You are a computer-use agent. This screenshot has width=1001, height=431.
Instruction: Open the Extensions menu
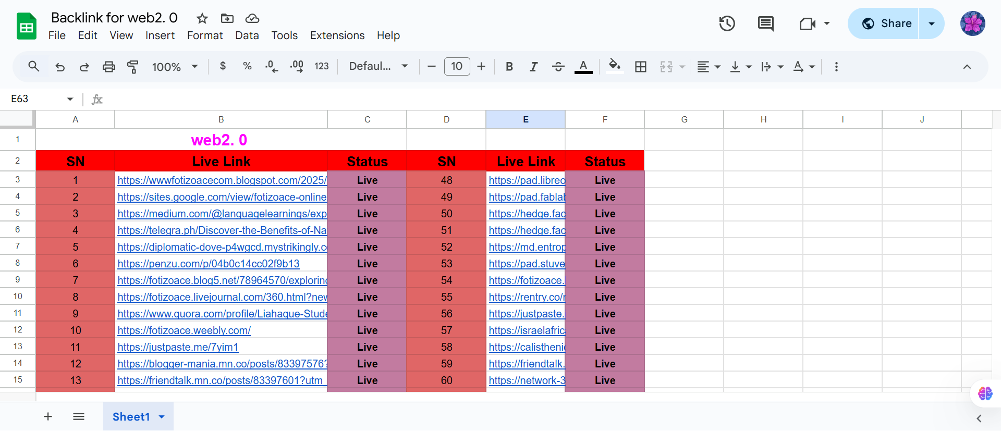337,35
